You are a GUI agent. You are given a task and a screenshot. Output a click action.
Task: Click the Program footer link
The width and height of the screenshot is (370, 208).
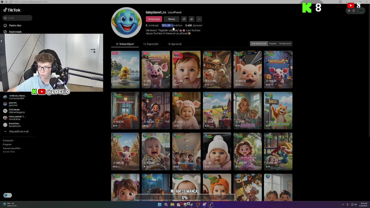pos(7,144)
